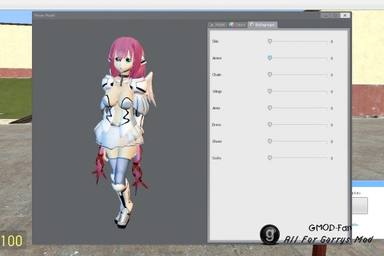Click the "Shoes" label text
Viewport: 384px width, 256px height.
[217, 141]
